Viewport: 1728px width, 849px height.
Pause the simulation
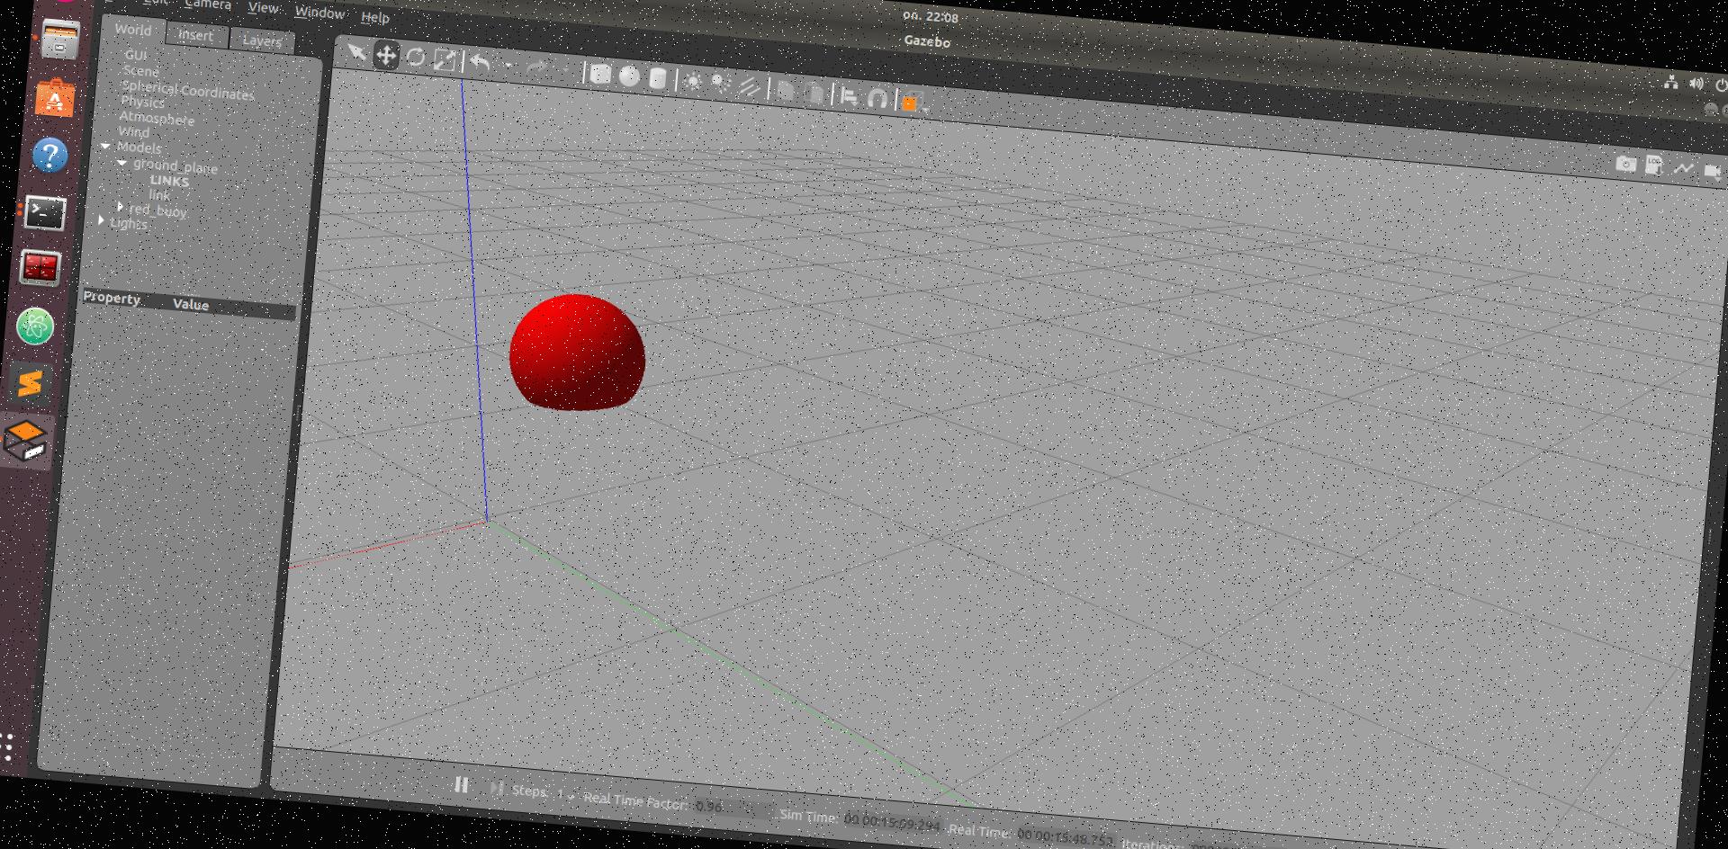(x=462, y=785)
